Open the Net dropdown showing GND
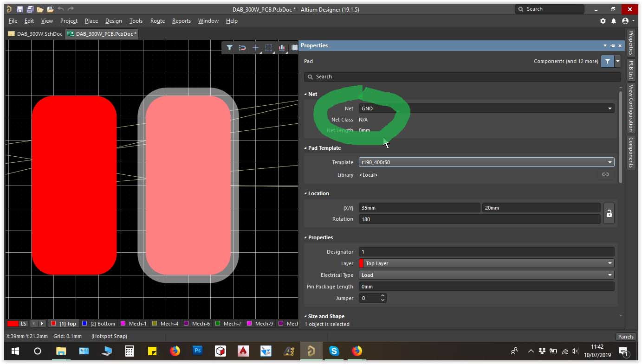Image resolution: width=642 pixels, height=364 pixels. pyautogui.click(x=486, y=109)
